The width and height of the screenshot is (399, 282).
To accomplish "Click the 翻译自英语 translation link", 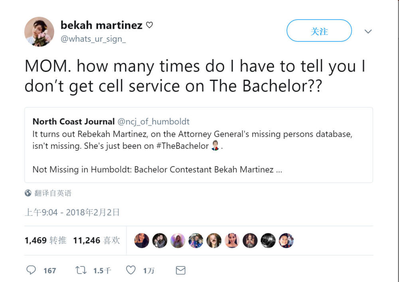I will pyautogui.click(x=53, y=193).
